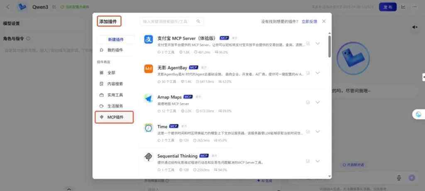Image resolution: width=425 pixels, height=191 pixels.
Task: Expand the 无影 AgentBay tool list
Action: coord(318,73)
